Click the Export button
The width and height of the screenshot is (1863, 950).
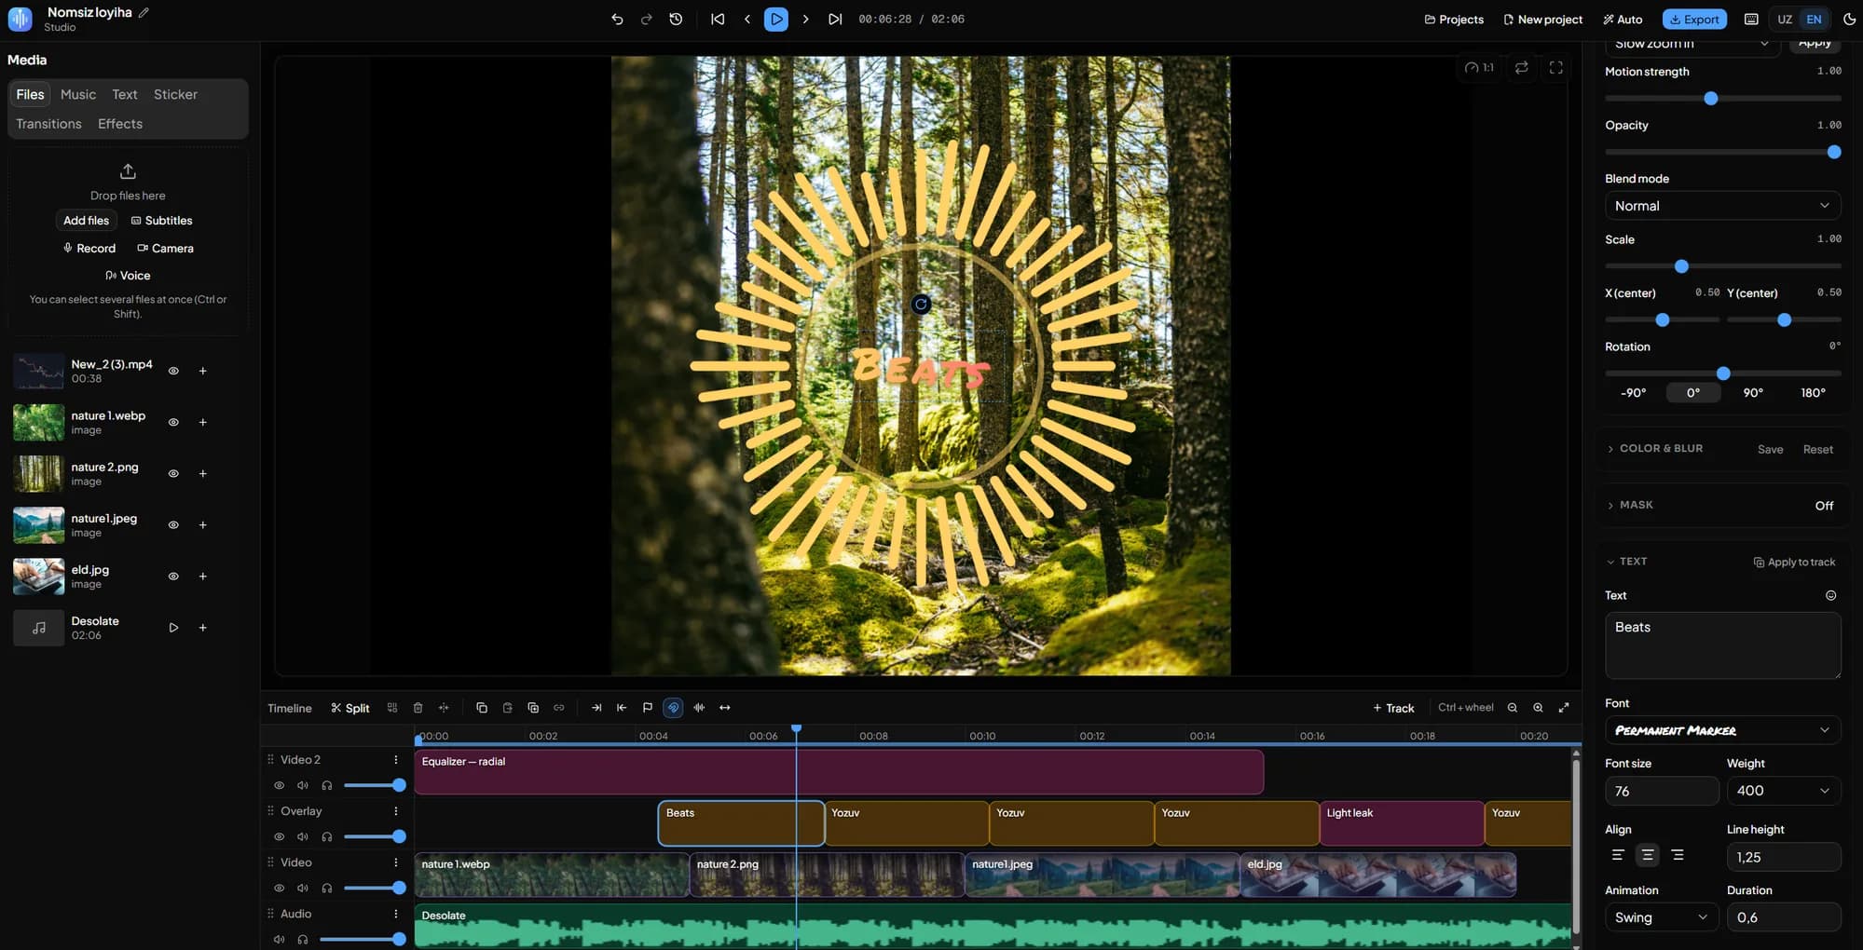(1694, 19)
